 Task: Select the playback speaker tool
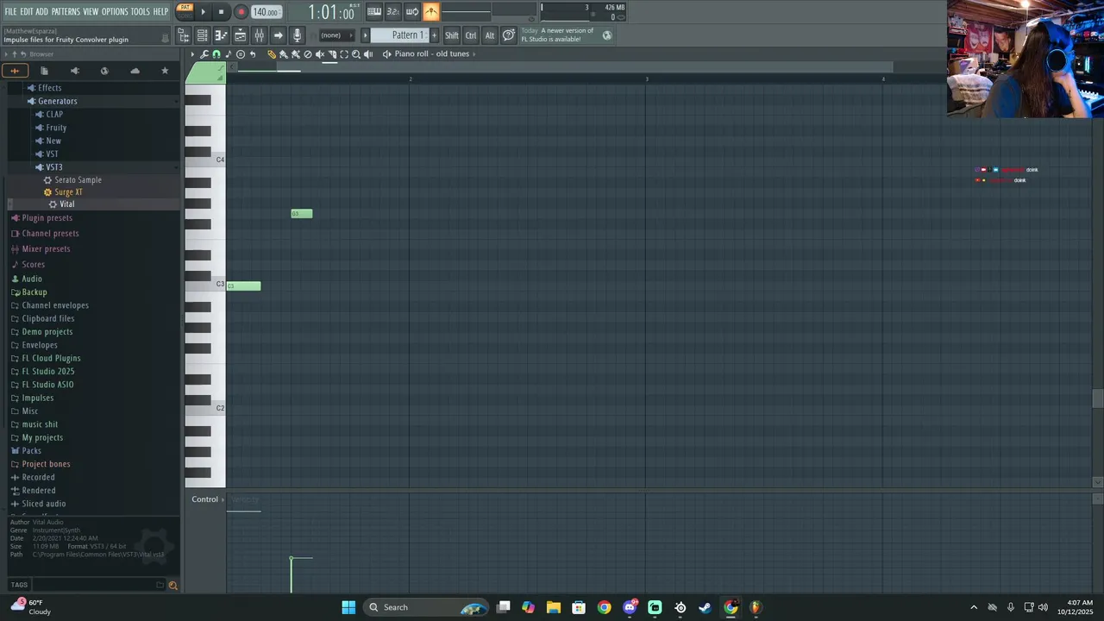[x=368, y=53]
